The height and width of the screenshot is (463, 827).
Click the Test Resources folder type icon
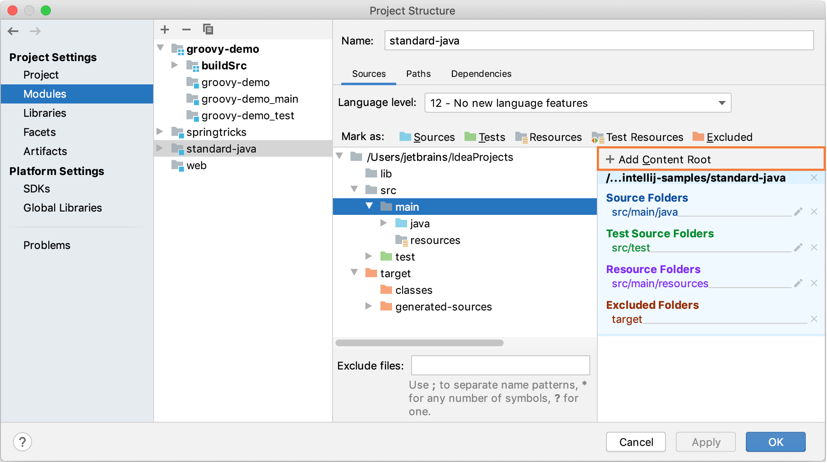596,137
